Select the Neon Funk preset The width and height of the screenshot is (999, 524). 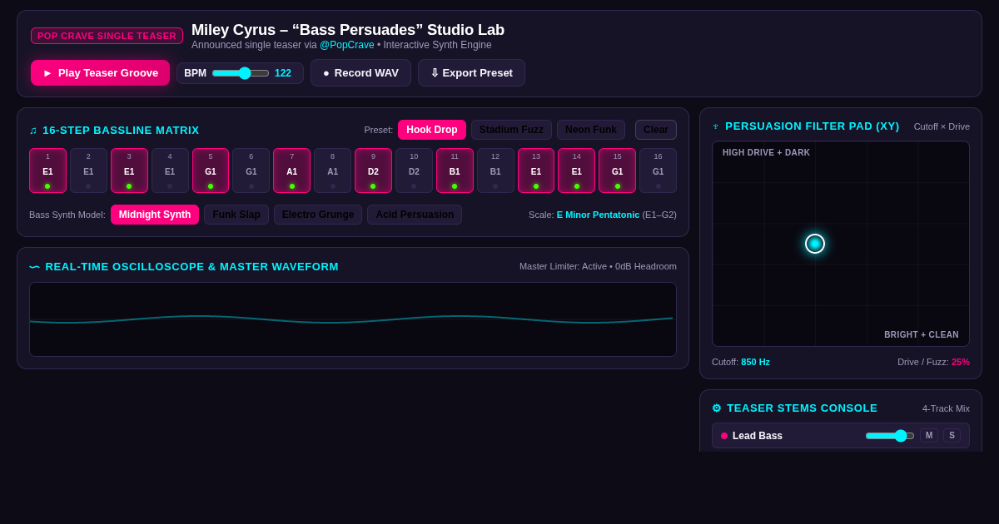pyautogui.click(x=591, y=130)
